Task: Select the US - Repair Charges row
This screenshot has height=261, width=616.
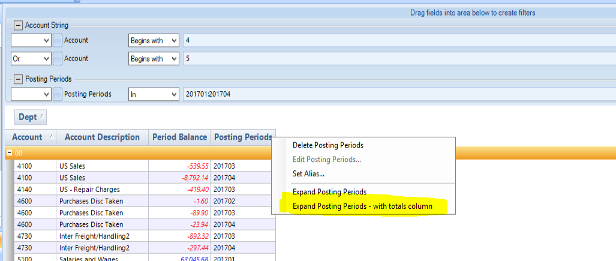Action: (89, 190)
